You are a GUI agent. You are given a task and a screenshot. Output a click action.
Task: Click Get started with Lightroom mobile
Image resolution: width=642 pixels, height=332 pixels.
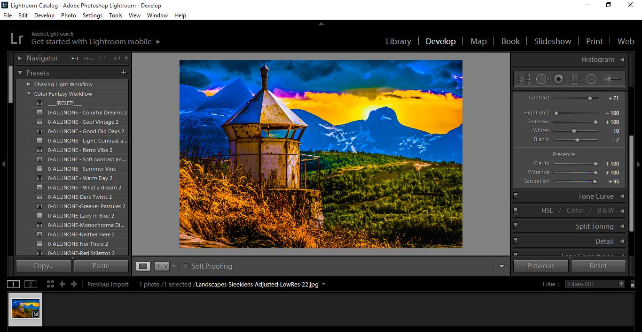click(92, 42)
